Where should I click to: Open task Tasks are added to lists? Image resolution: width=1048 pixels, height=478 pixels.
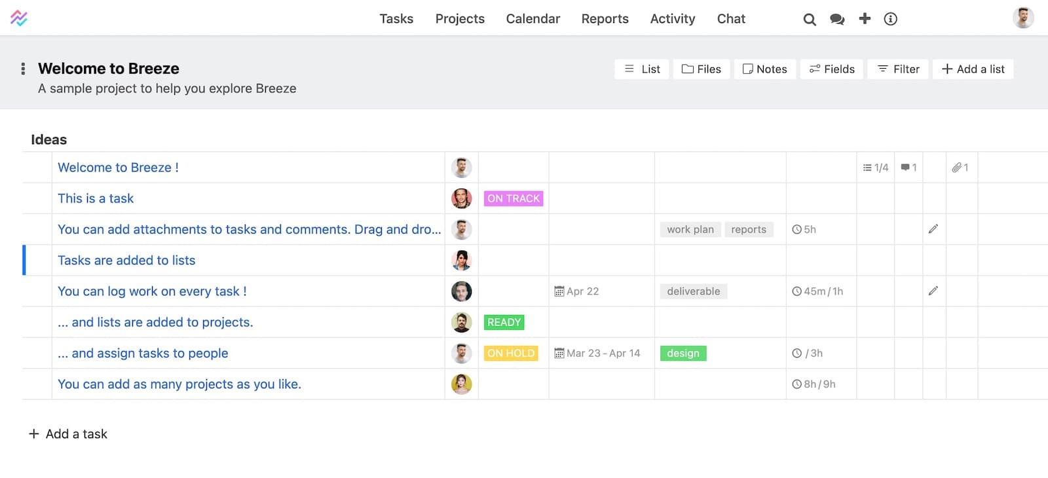126,261
